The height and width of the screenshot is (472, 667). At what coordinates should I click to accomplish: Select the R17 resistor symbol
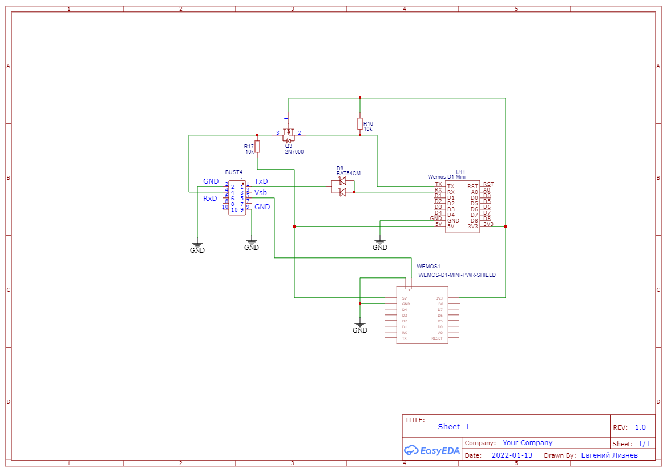(x=257, y=147)
